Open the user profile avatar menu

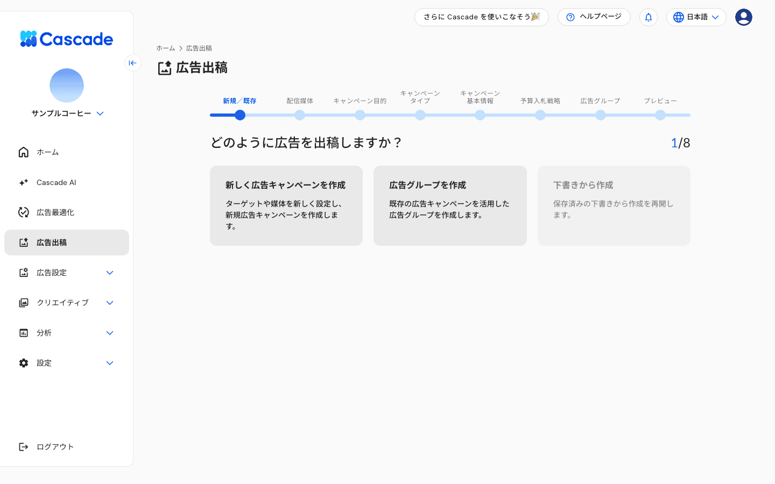pos(744,17)
